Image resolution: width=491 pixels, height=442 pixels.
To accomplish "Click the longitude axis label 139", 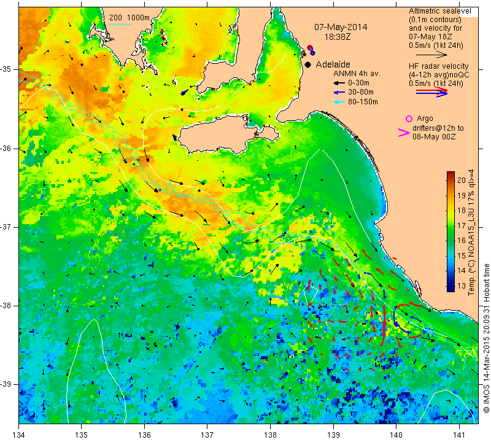I will pos(333,435).
